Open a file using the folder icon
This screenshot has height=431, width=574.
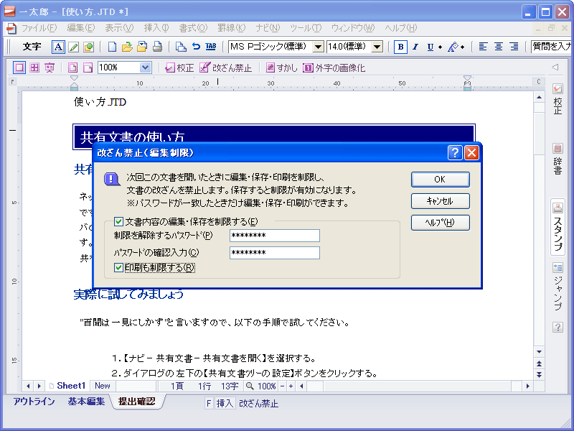coord(127,47)
